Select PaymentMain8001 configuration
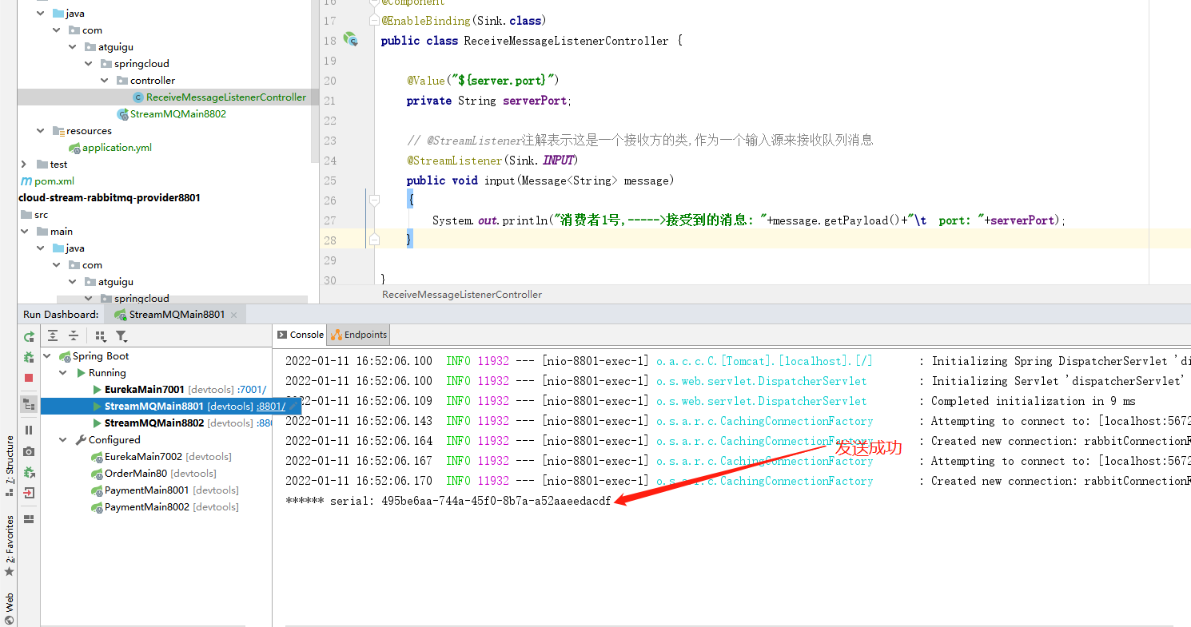This screenshot has width=1191, height=627. tap(147, 490)
